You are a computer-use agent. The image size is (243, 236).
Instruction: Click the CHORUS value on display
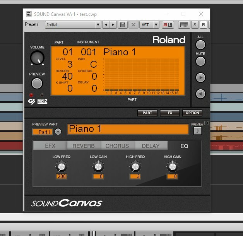pos(94,76)
